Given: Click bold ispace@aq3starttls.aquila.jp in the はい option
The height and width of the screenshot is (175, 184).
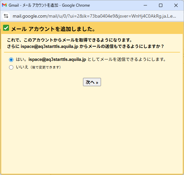Looking at the screenshot, I should 57,60.
